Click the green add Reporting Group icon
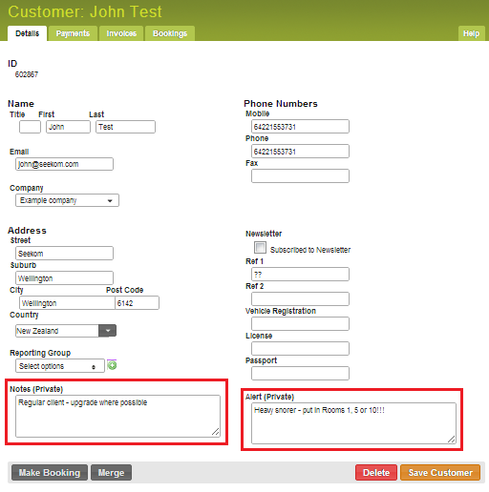The height and width of the screenshot is (492, 489). (x=112, y=365)
